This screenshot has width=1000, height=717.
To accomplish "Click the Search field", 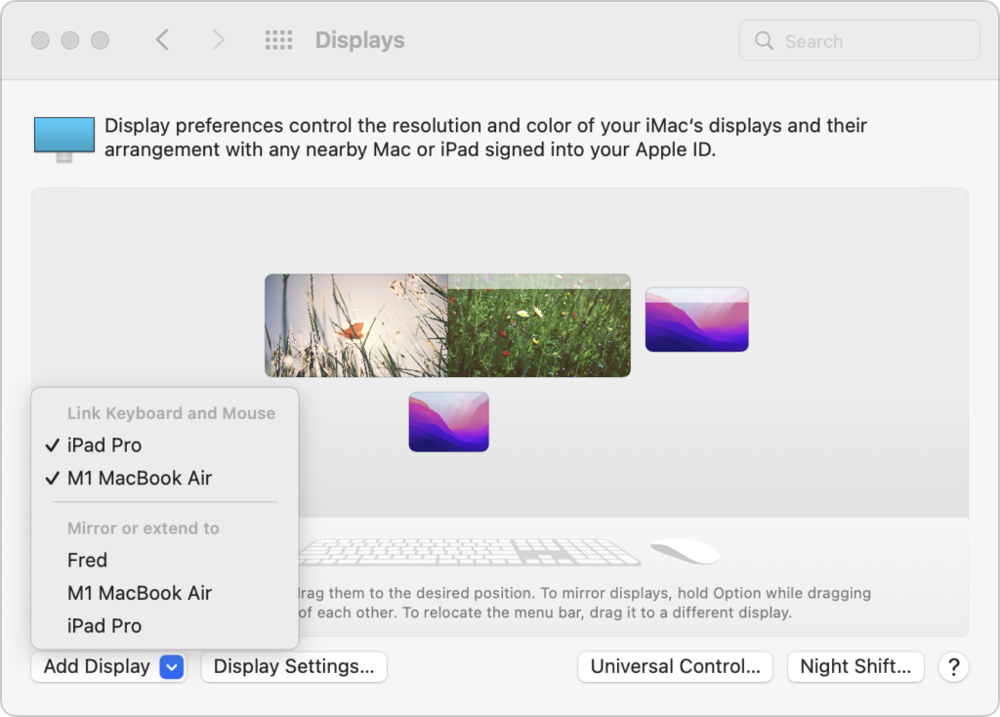I will point(859,41).
